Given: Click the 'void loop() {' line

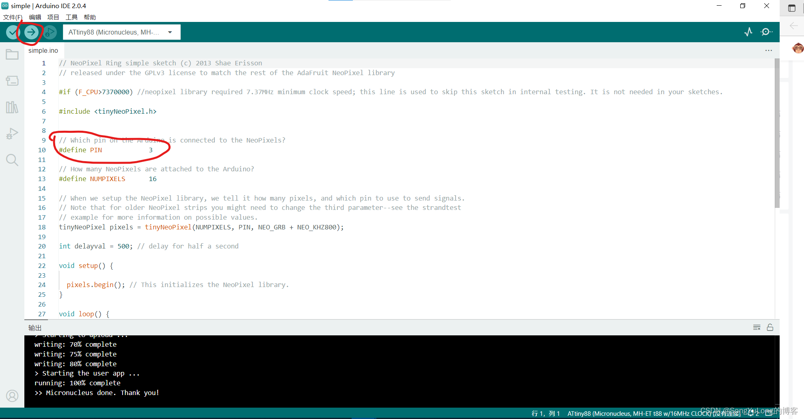Looking at the screenshot, I should [84, 314].
